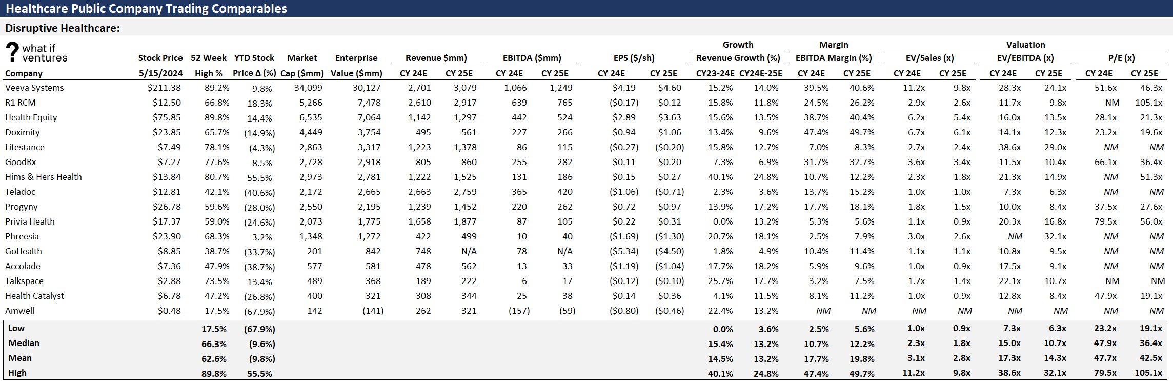The width and height of the screenshot is (1173, 384).
Task: Select the Revenue Growth (%) header
Action: click(x=738, y=58)
